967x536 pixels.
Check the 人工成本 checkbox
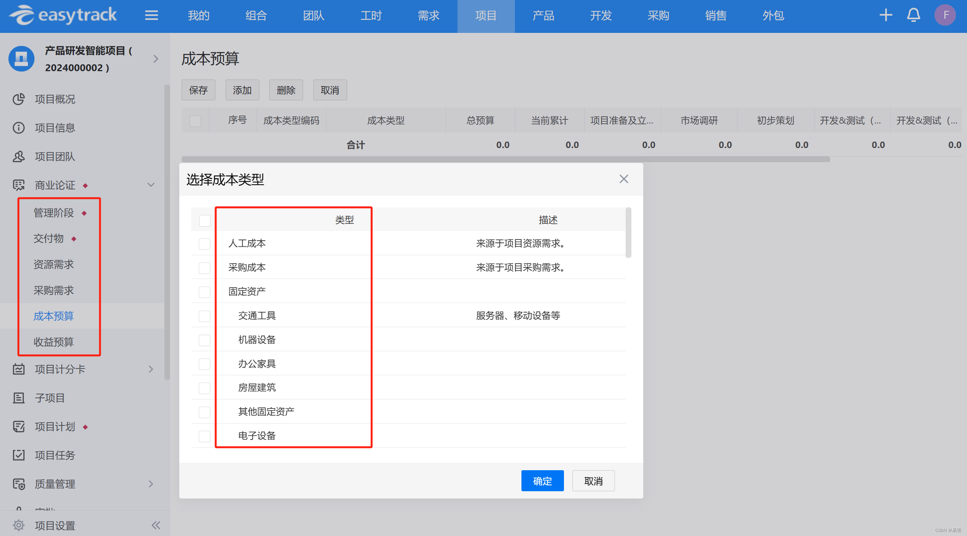coord(205,244)
